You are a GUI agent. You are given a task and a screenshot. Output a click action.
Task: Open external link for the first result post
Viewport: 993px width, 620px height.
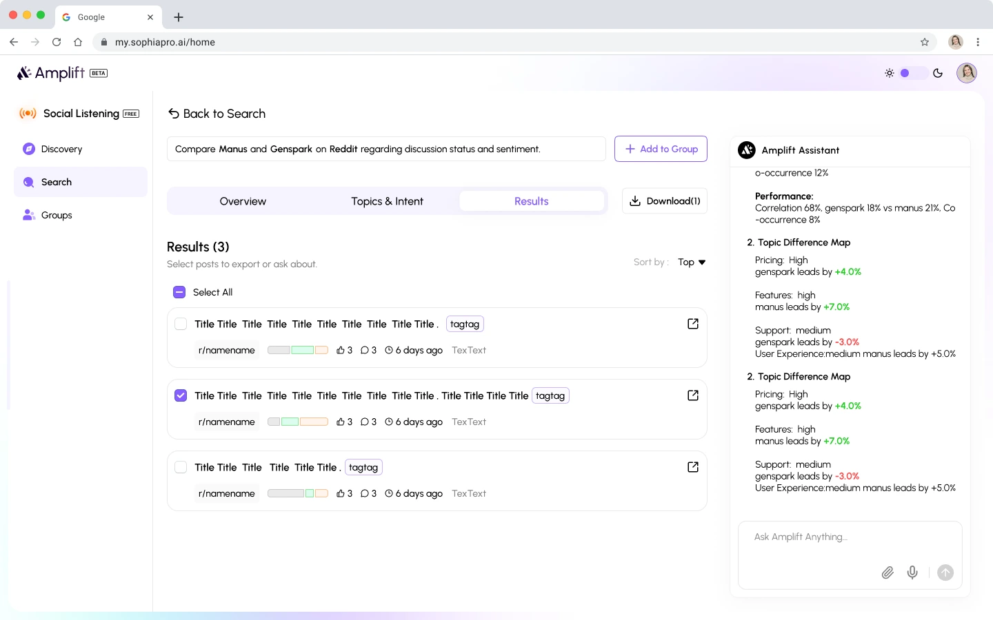coord(693,324)
